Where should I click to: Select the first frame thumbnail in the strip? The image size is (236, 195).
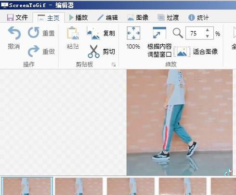(x=27, y=186)
